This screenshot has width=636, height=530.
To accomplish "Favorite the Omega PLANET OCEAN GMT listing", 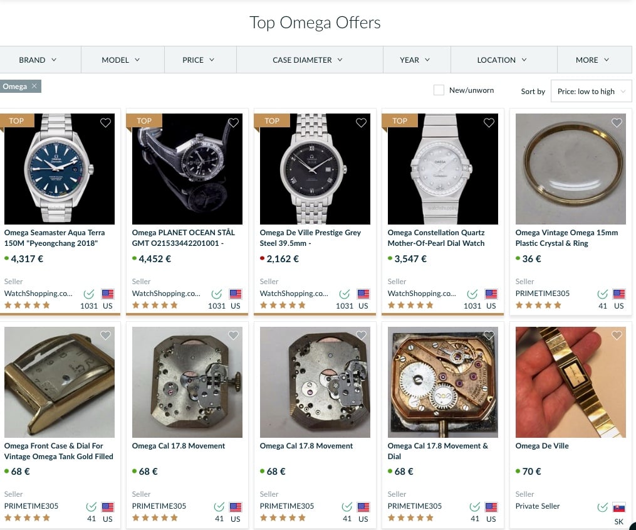I will click(x=233, y=123).
